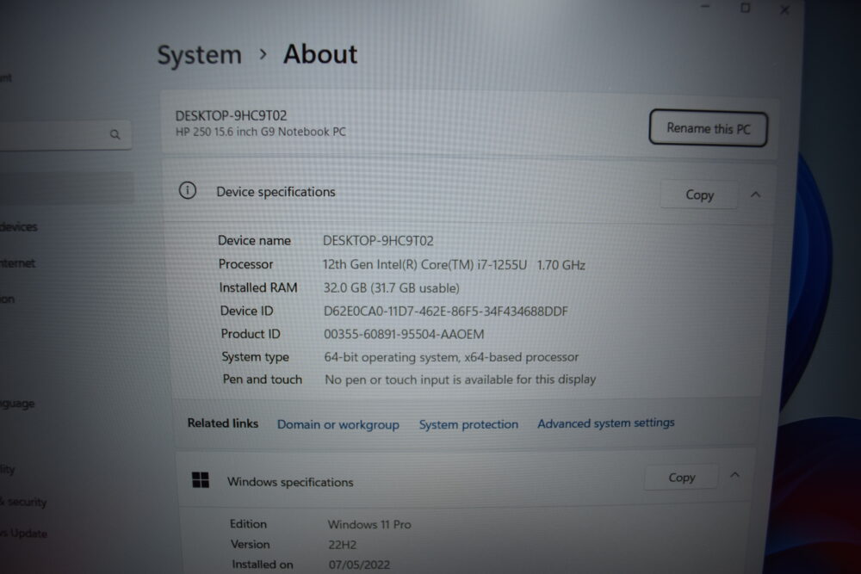Image resolution: width=861 pixels, height=574 pixels.
Task: Click the Rename this PC button
Action: coord(709,128)
